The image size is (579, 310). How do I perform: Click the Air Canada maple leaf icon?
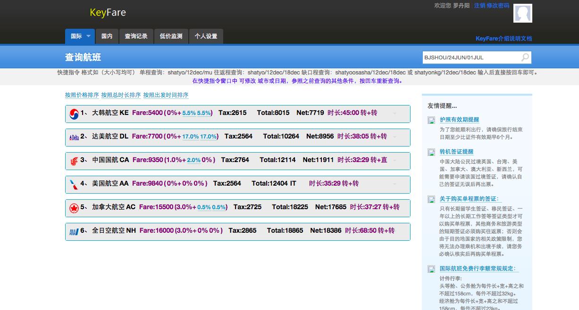click(x=74, y=208)
